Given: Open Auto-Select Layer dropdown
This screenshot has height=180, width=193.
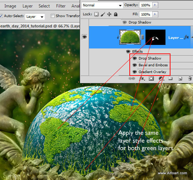Looking at the screenshot, I should pyautogui.click(x=35, y=17).
